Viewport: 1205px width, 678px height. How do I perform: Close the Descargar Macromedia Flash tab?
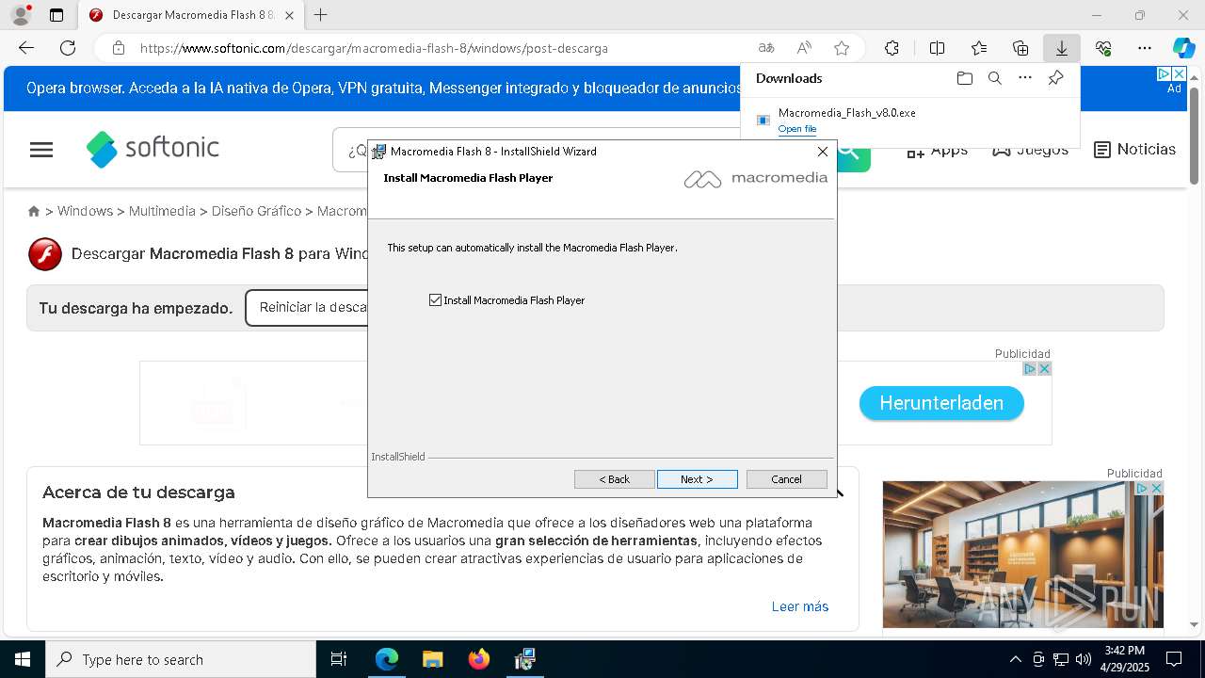pos(289,15)
